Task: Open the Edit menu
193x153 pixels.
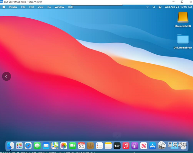Action: [x=32, y=7]
